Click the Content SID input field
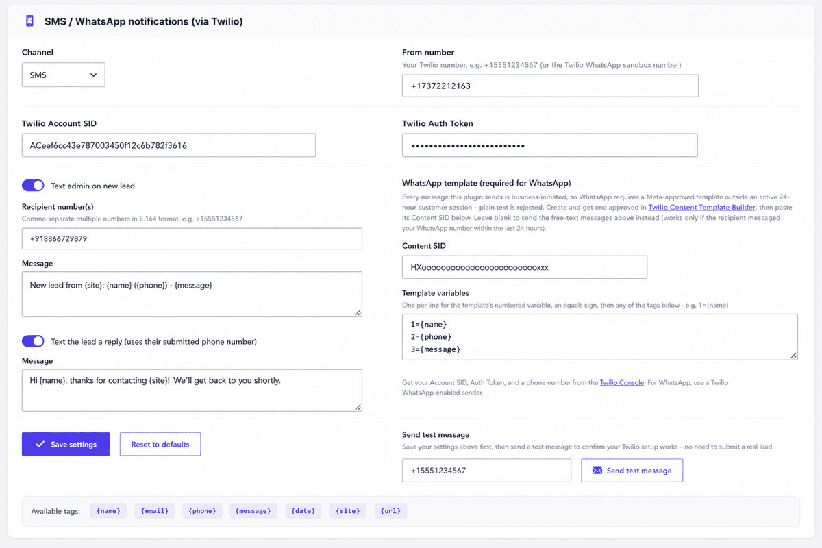This screenshot has height=548, width=822. [x=525, y=267]
